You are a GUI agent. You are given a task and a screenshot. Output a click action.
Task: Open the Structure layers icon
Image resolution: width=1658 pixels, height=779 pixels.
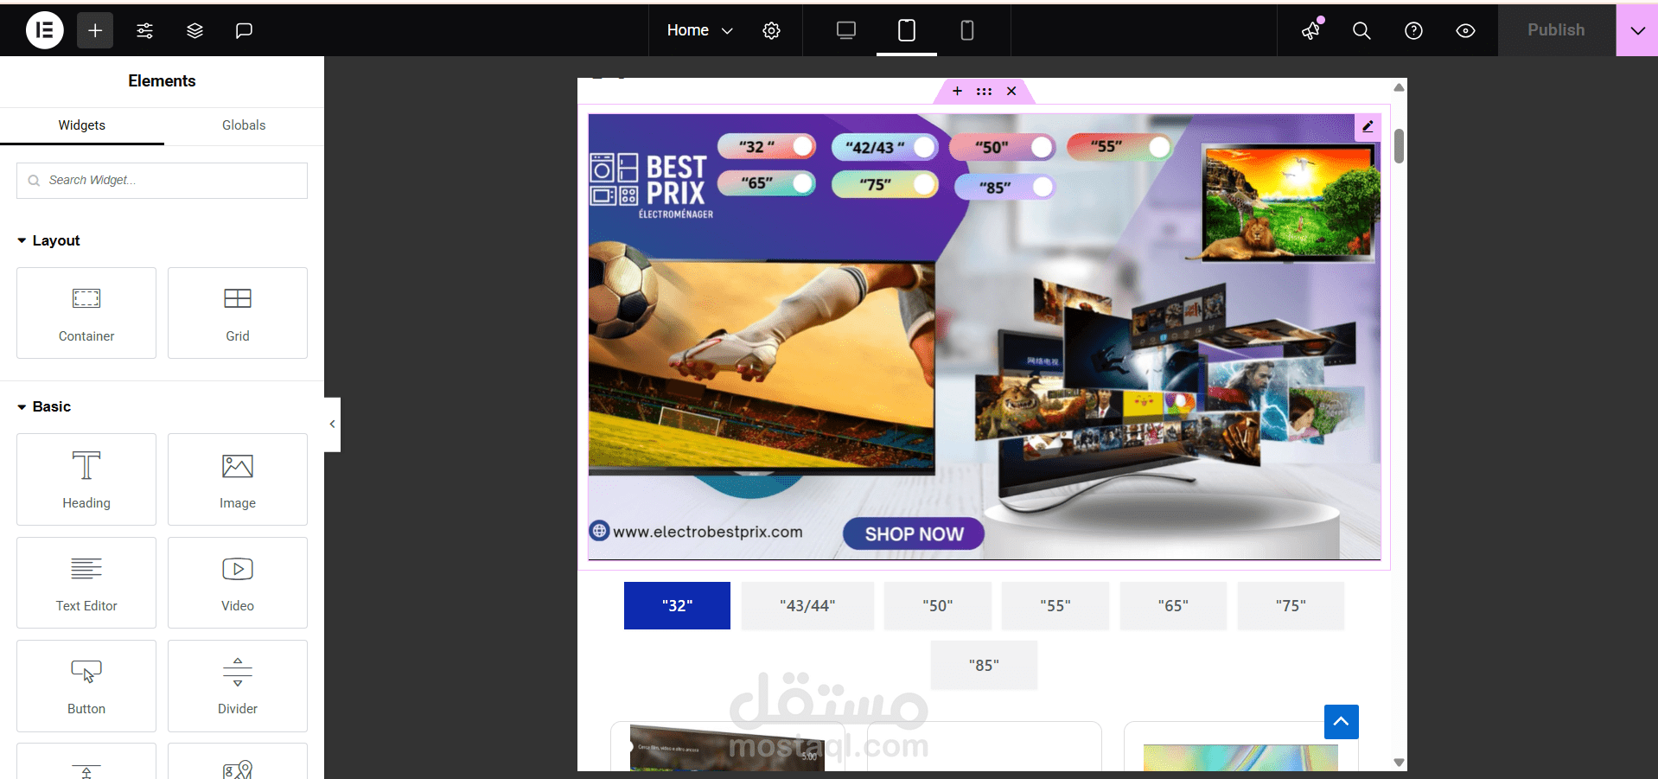tap(195, 30)
